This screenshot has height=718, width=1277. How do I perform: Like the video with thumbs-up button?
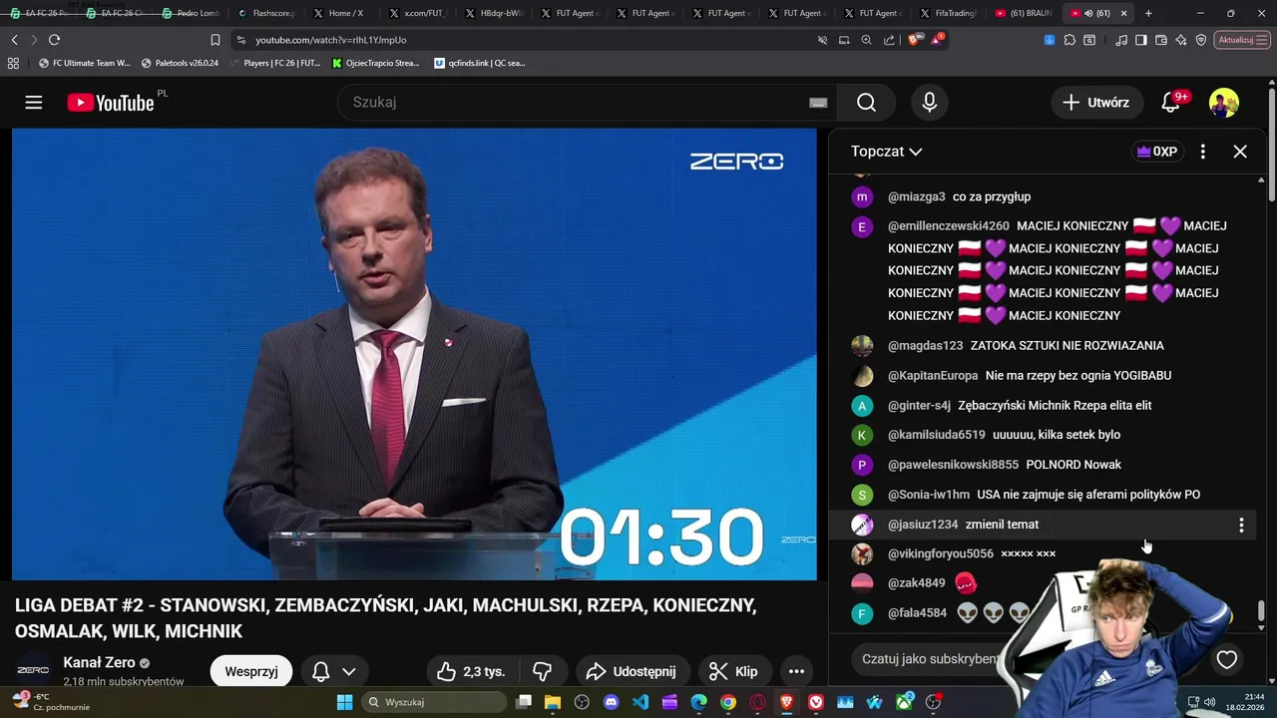(x=471, y=671)
